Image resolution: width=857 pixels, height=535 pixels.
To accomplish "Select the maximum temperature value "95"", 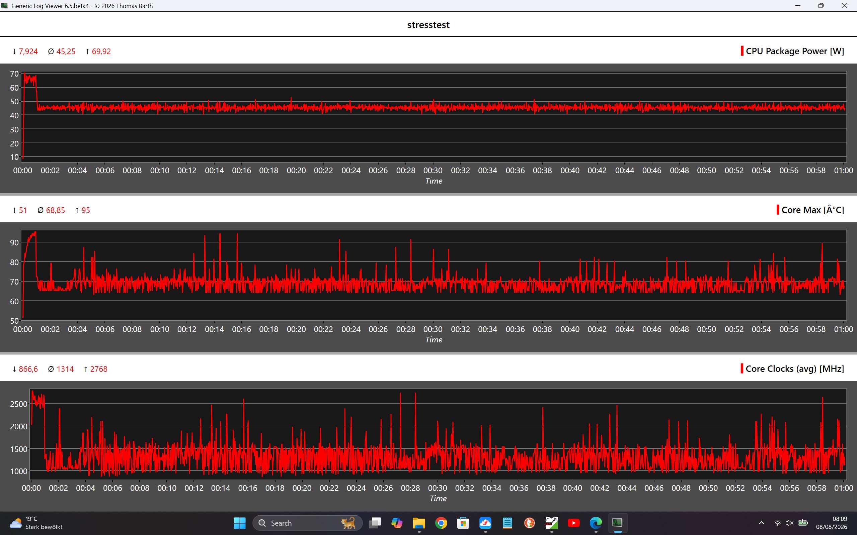I will pos(86,211).
